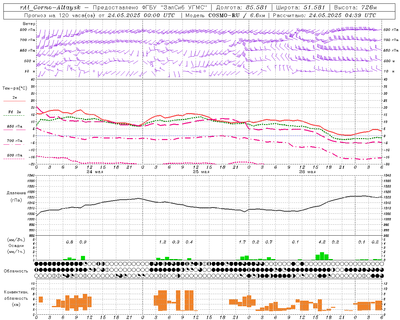Click the 25 мая date label
Screen dimensions: 400x320
pos(201,172)
